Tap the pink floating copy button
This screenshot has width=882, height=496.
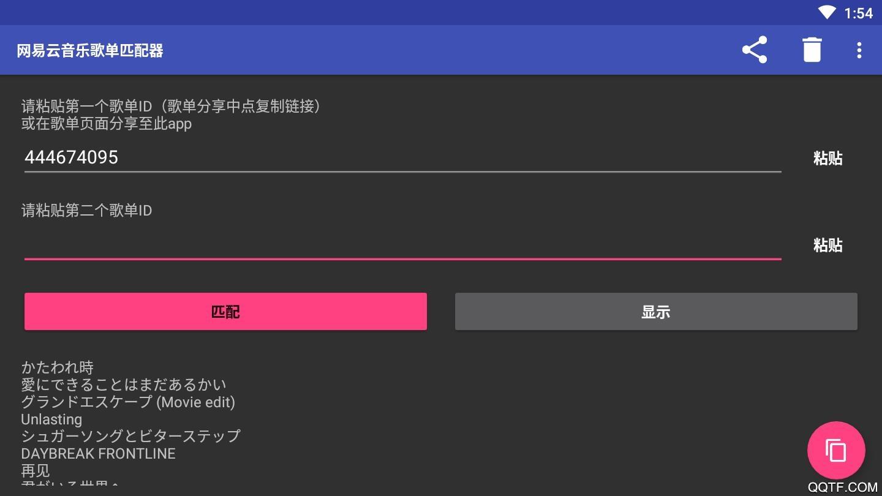[836, 451]
